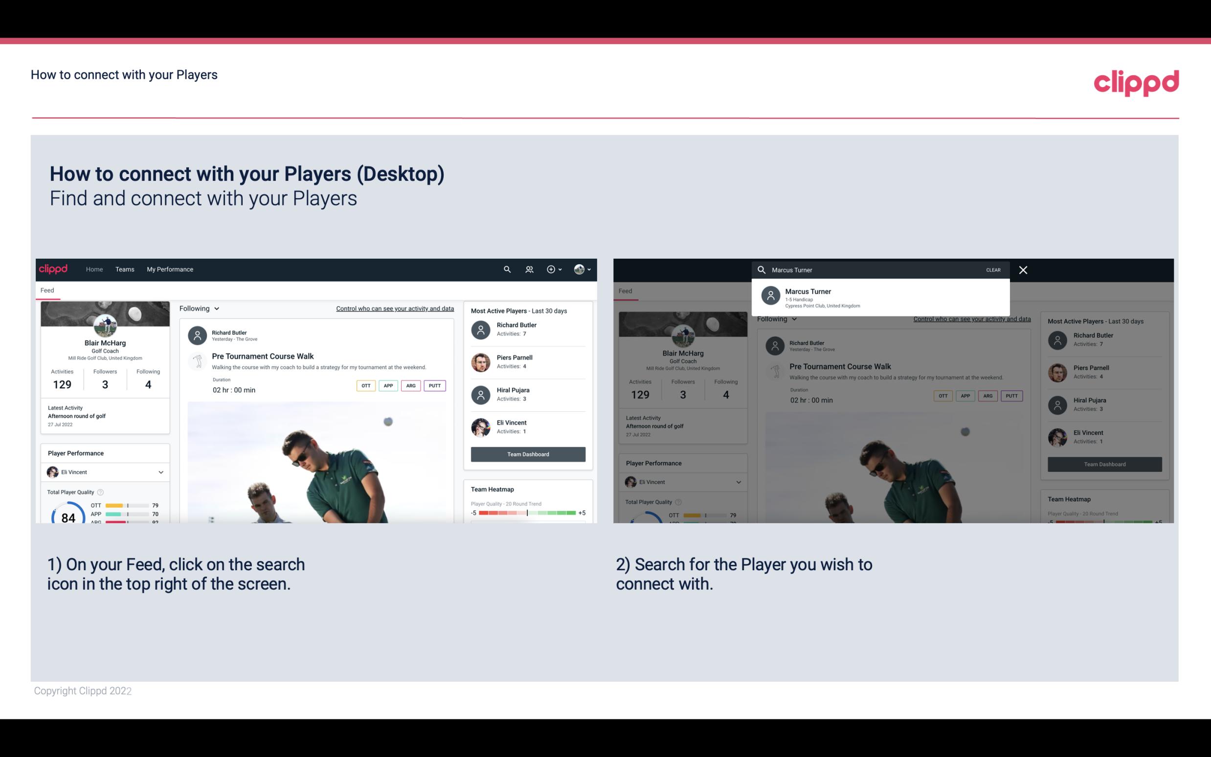This screenshot has width=1211, height=757.
Task: Click the Teams navigation icon
Action: [x=125, y=268]
